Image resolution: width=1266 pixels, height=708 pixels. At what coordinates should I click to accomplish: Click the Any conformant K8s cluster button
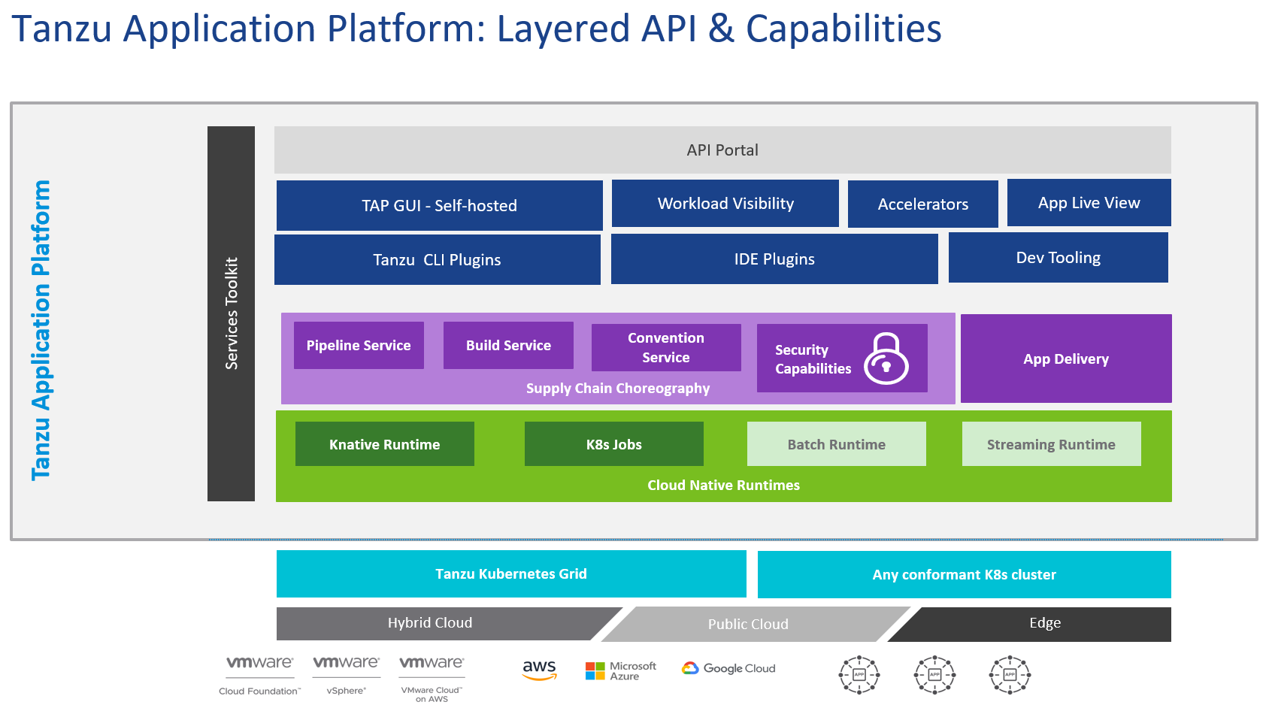click(x=964, y=574)
